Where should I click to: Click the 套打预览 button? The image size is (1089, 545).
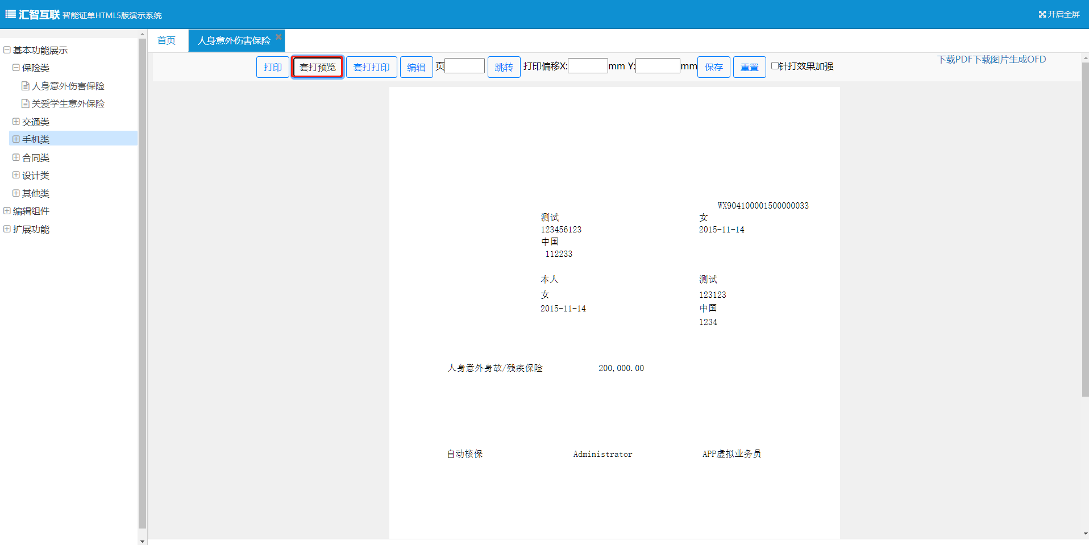[318, 67]
